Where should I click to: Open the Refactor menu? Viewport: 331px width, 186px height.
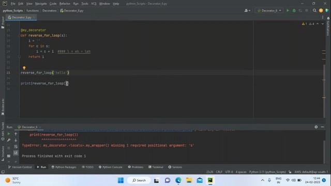(65, 4)
